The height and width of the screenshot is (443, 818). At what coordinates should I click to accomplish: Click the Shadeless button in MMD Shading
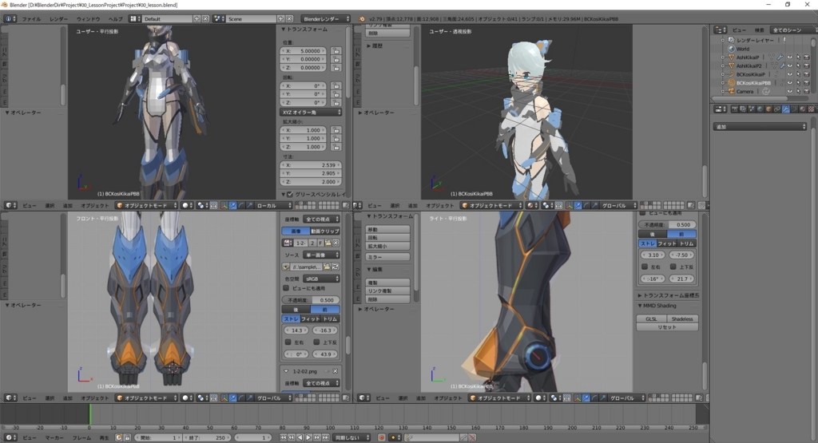pos(682,319)
